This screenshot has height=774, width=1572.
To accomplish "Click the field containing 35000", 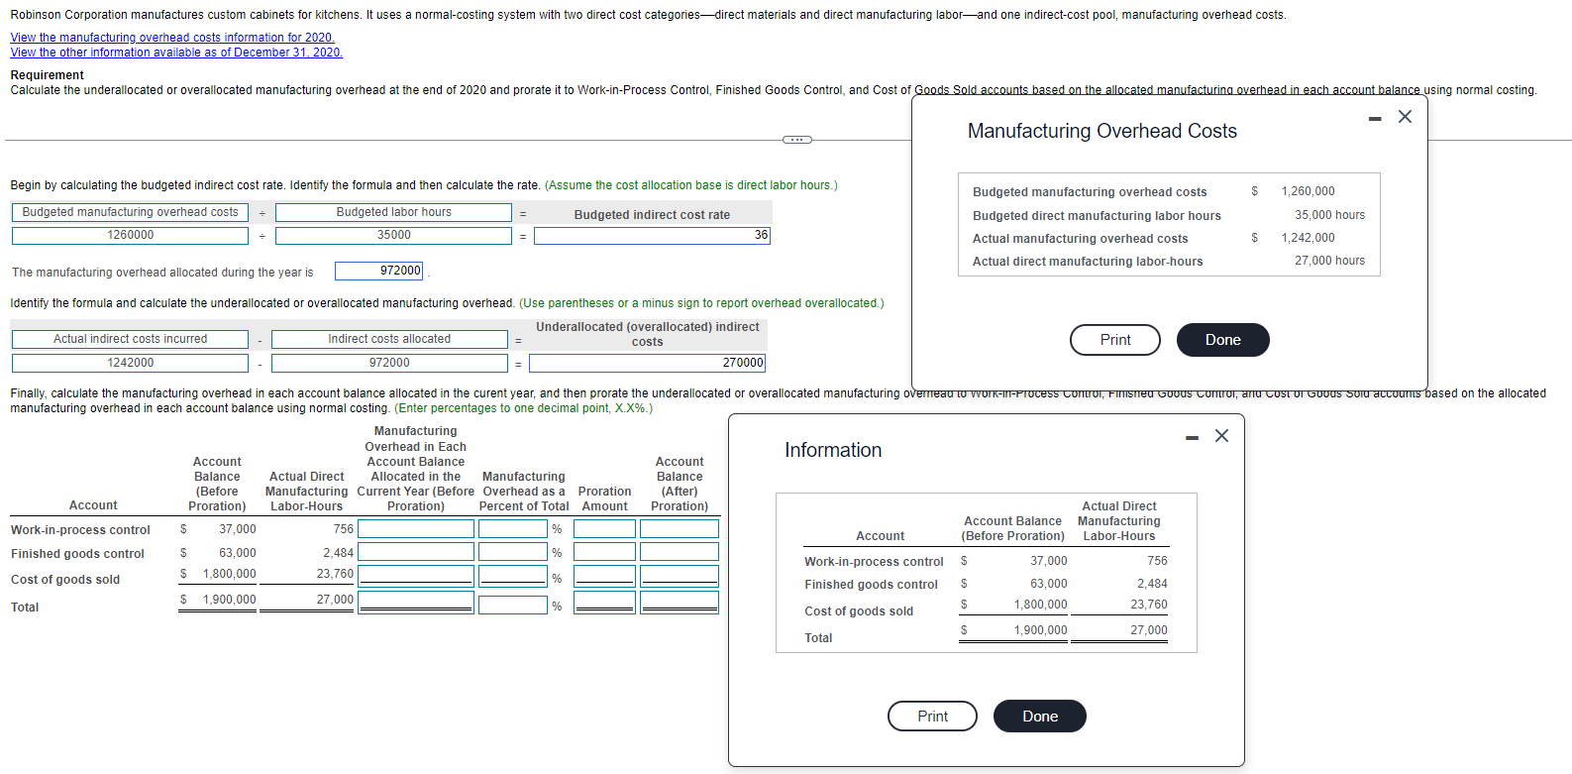I will tap(393, 236).
